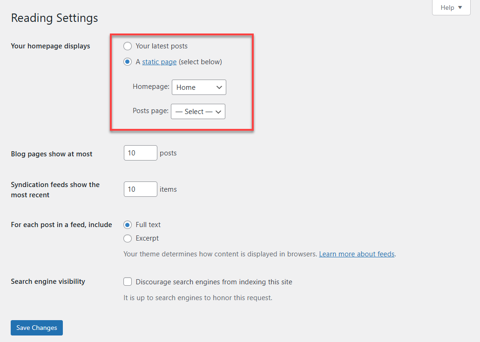Open the Homepage dropdown
Image resolution: width=480 pixels, height=342 pixels.
199,87
